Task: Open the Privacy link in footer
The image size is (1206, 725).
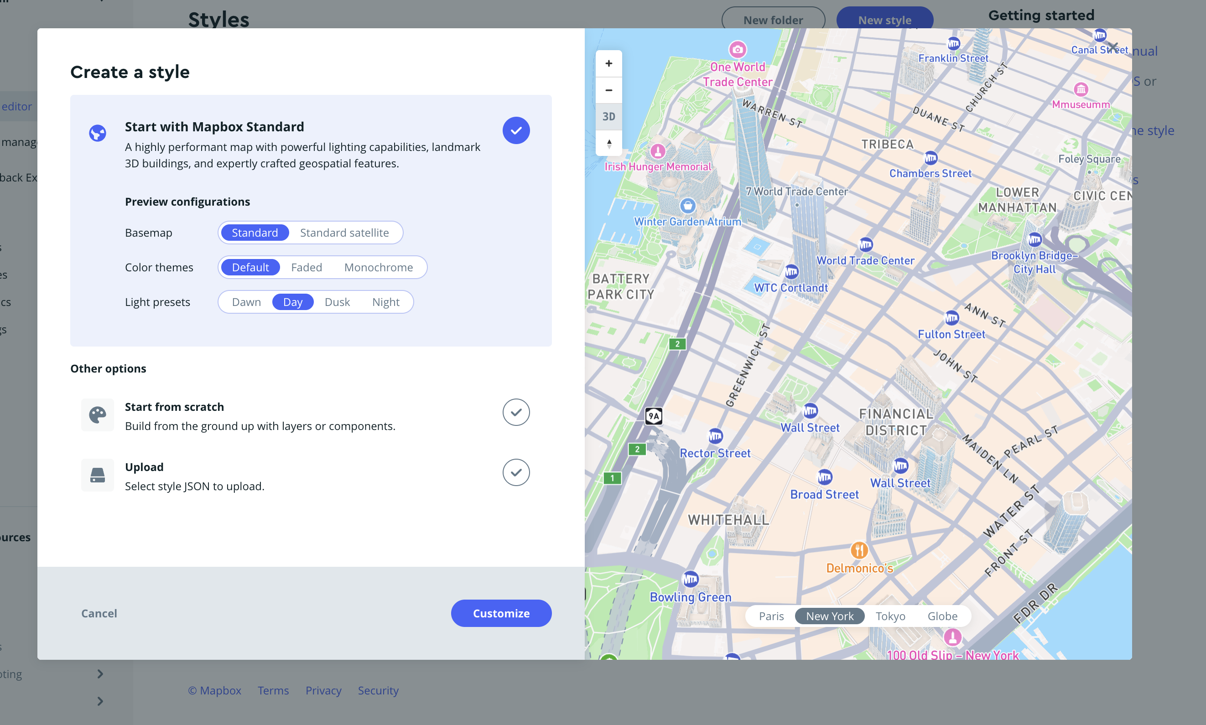Action: point(323,690)
